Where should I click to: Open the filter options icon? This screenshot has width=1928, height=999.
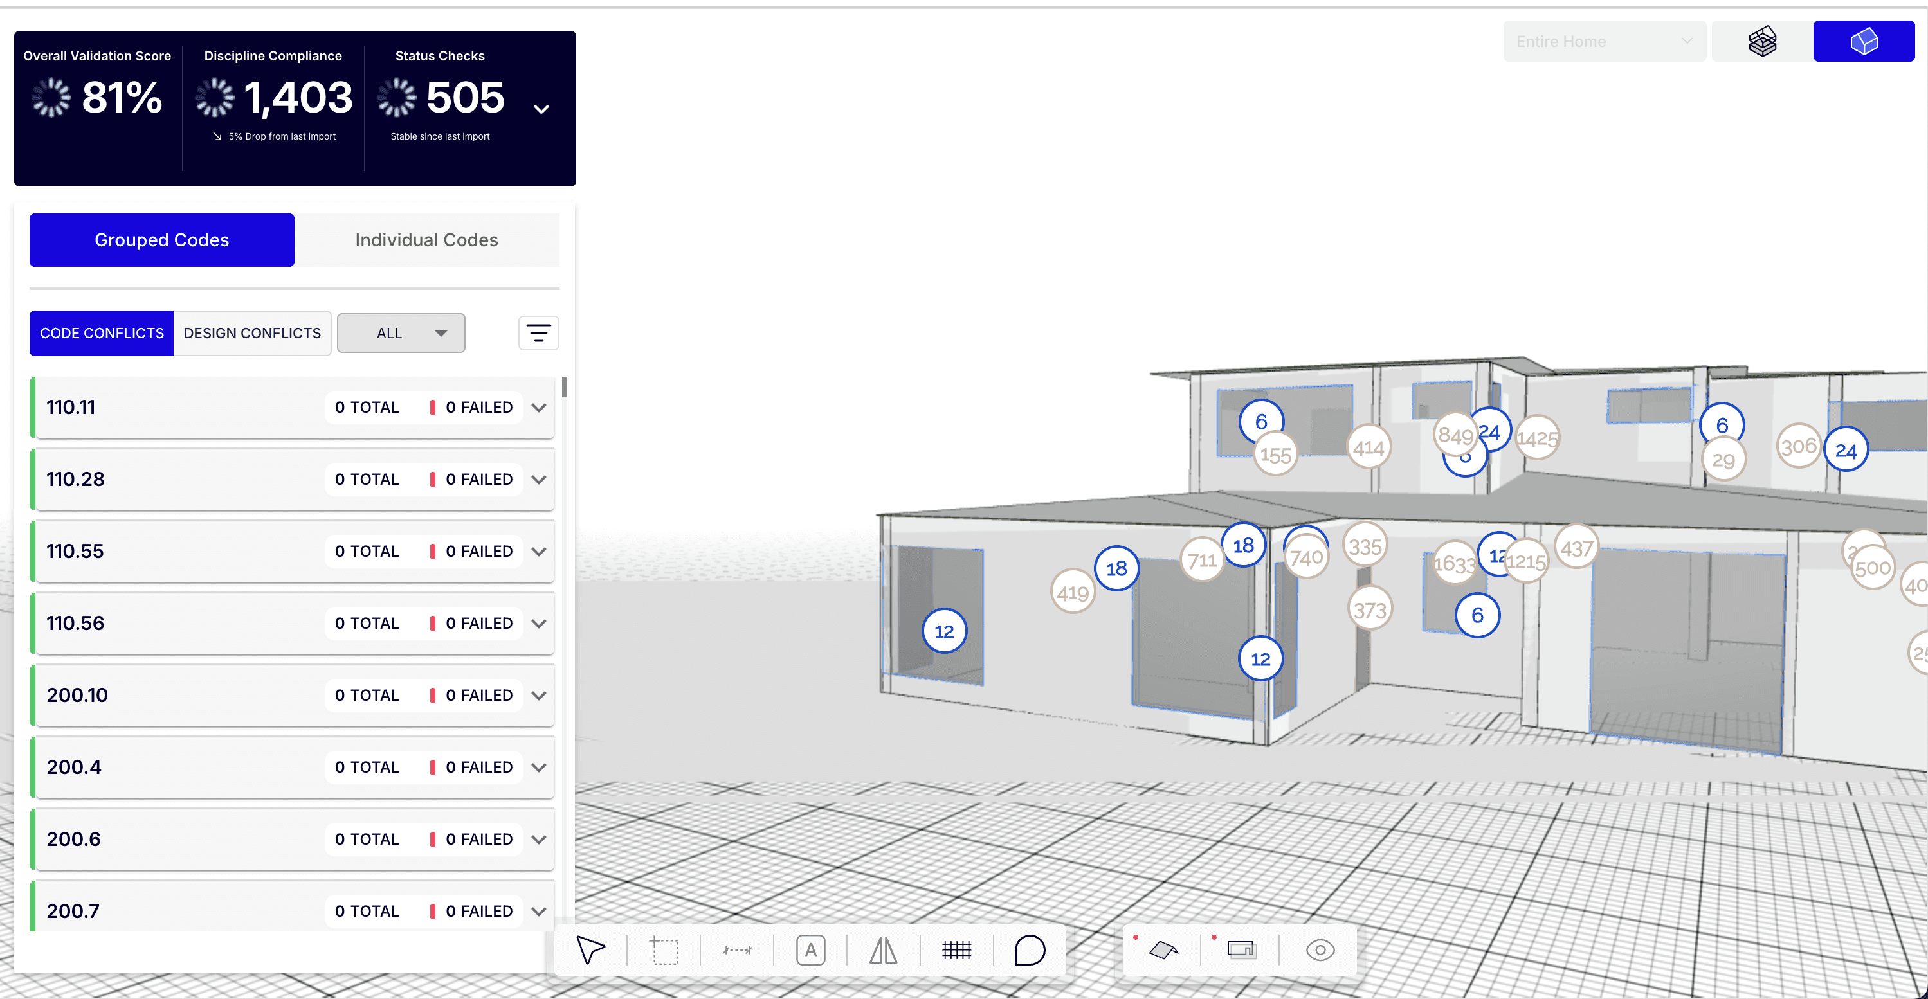[x=538, y=332]
